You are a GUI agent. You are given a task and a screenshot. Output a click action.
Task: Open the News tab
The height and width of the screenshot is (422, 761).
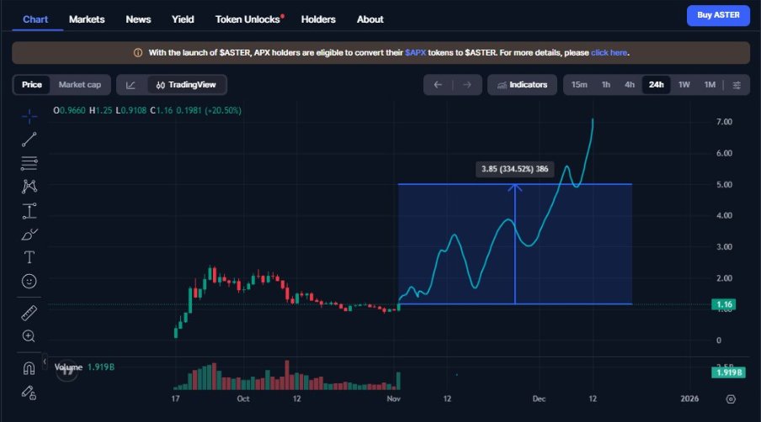click(138, 19)
